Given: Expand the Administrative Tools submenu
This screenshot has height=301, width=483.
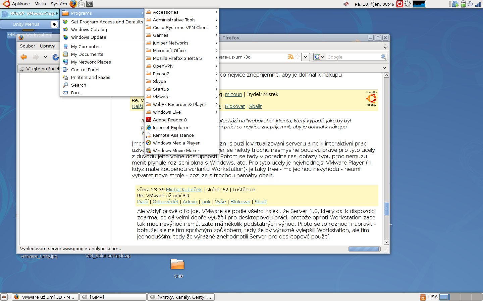Looking at the screenshot, I should [x=181, y=20].
